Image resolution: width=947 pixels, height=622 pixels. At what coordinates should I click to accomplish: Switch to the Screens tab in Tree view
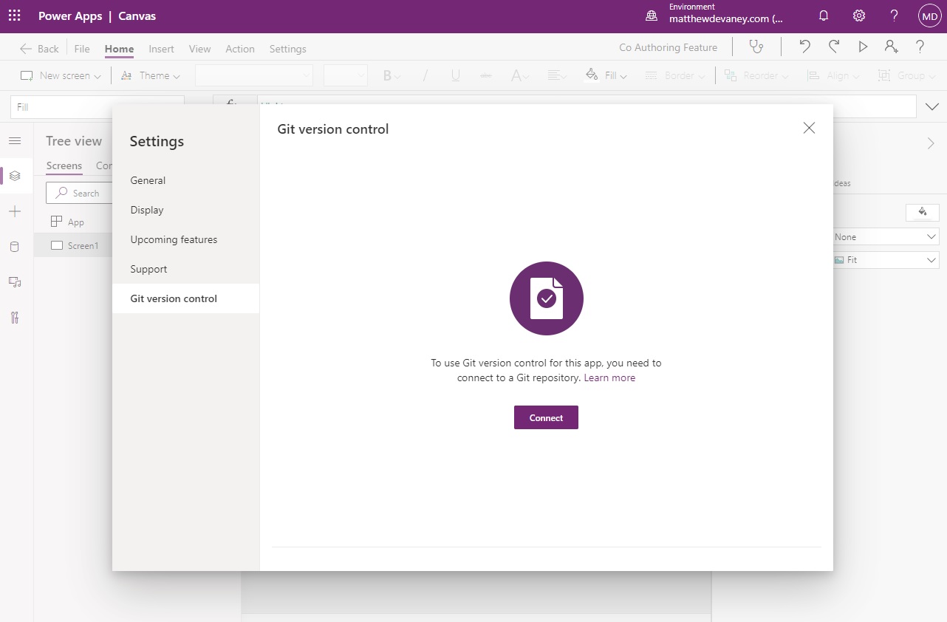click(x=64, y=165)
